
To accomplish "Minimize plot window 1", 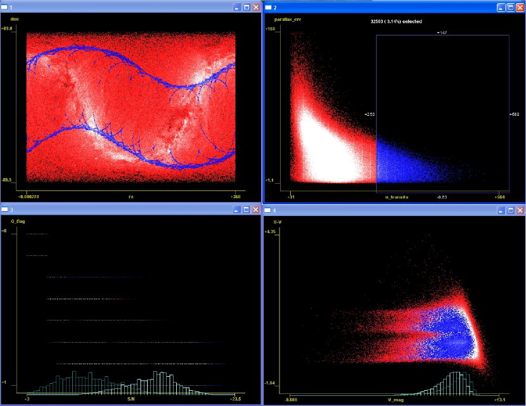I will click(236, 7).
